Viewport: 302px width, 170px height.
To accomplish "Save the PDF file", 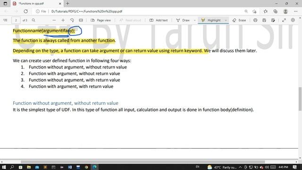I will (x=264, y=20).
